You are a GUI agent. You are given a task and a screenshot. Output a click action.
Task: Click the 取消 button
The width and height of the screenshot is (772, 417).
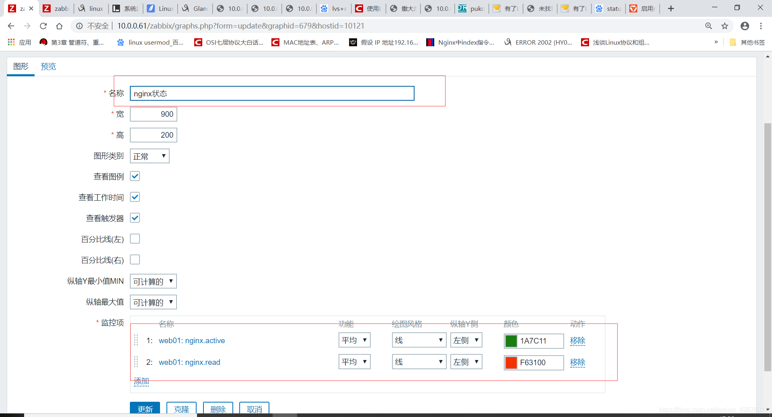254,409
